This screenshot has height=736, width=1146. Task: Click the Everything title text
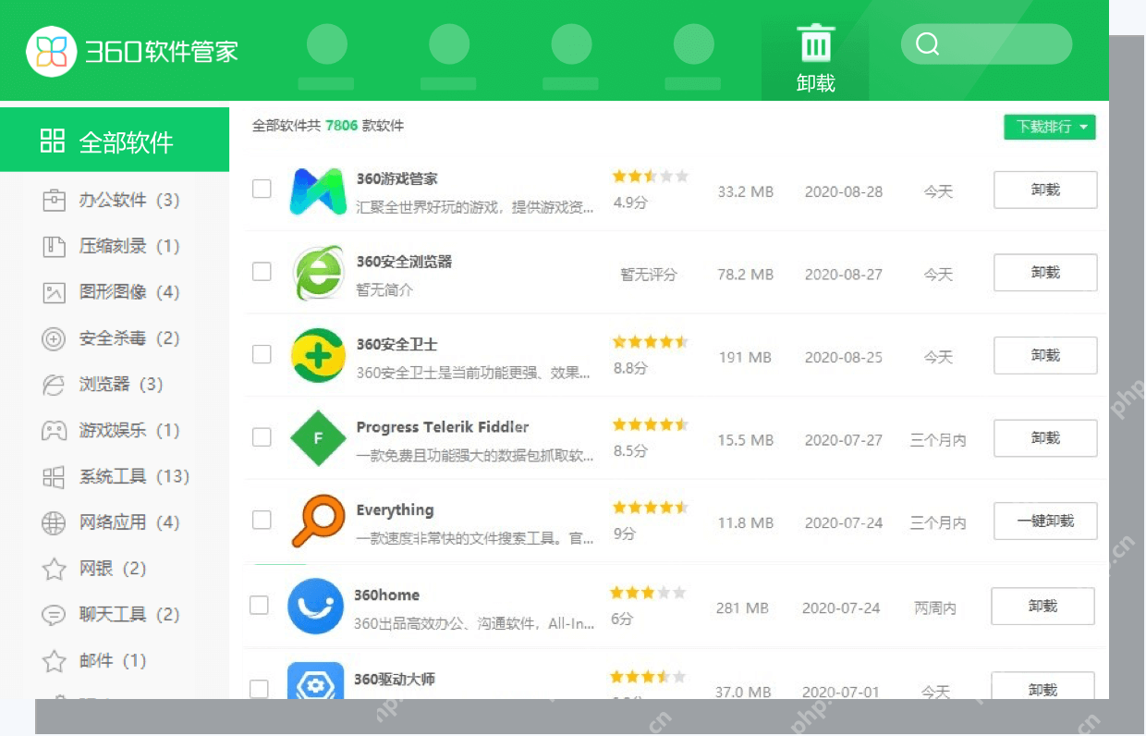click(395, 509)
